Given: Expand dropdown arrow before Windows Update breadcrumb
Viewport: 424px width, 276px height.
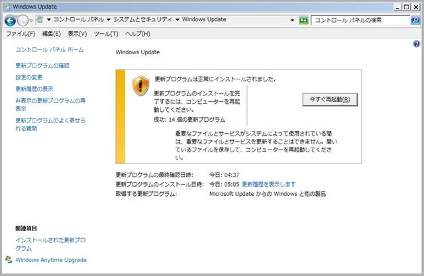Looking at the screenshot, I should coord(178,19).
